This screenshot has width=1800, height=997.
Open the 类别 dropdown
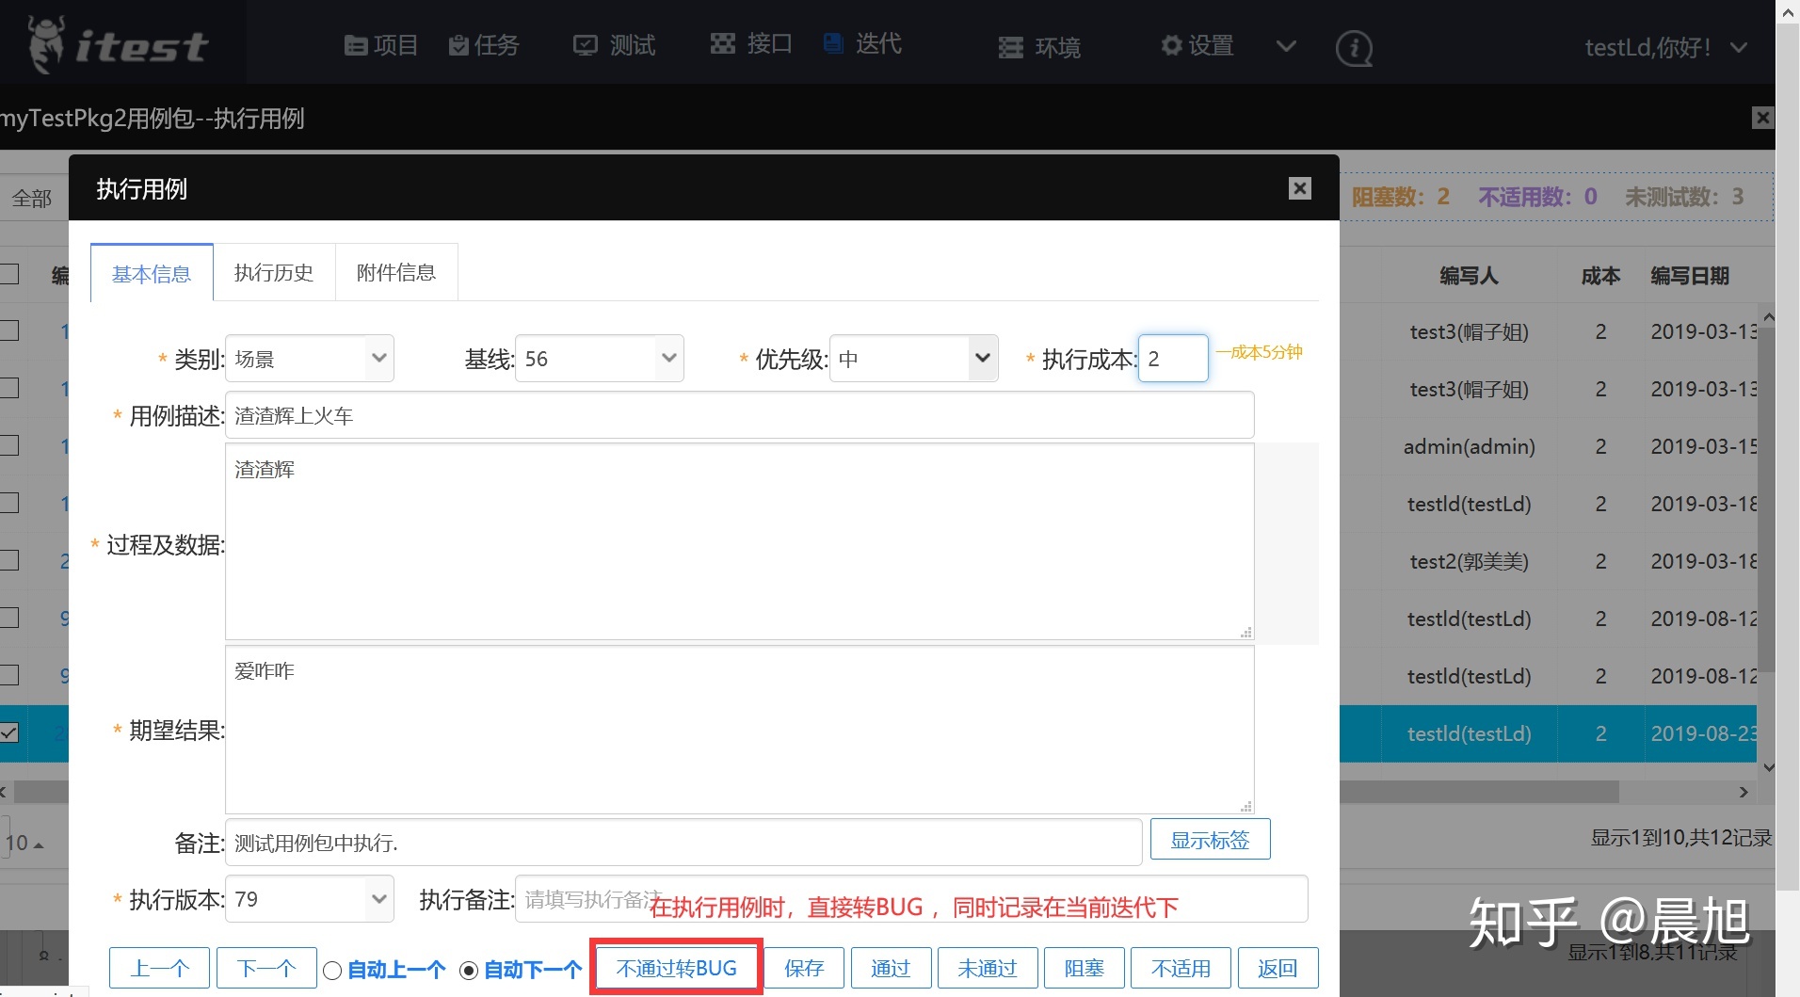pos(310,359)
